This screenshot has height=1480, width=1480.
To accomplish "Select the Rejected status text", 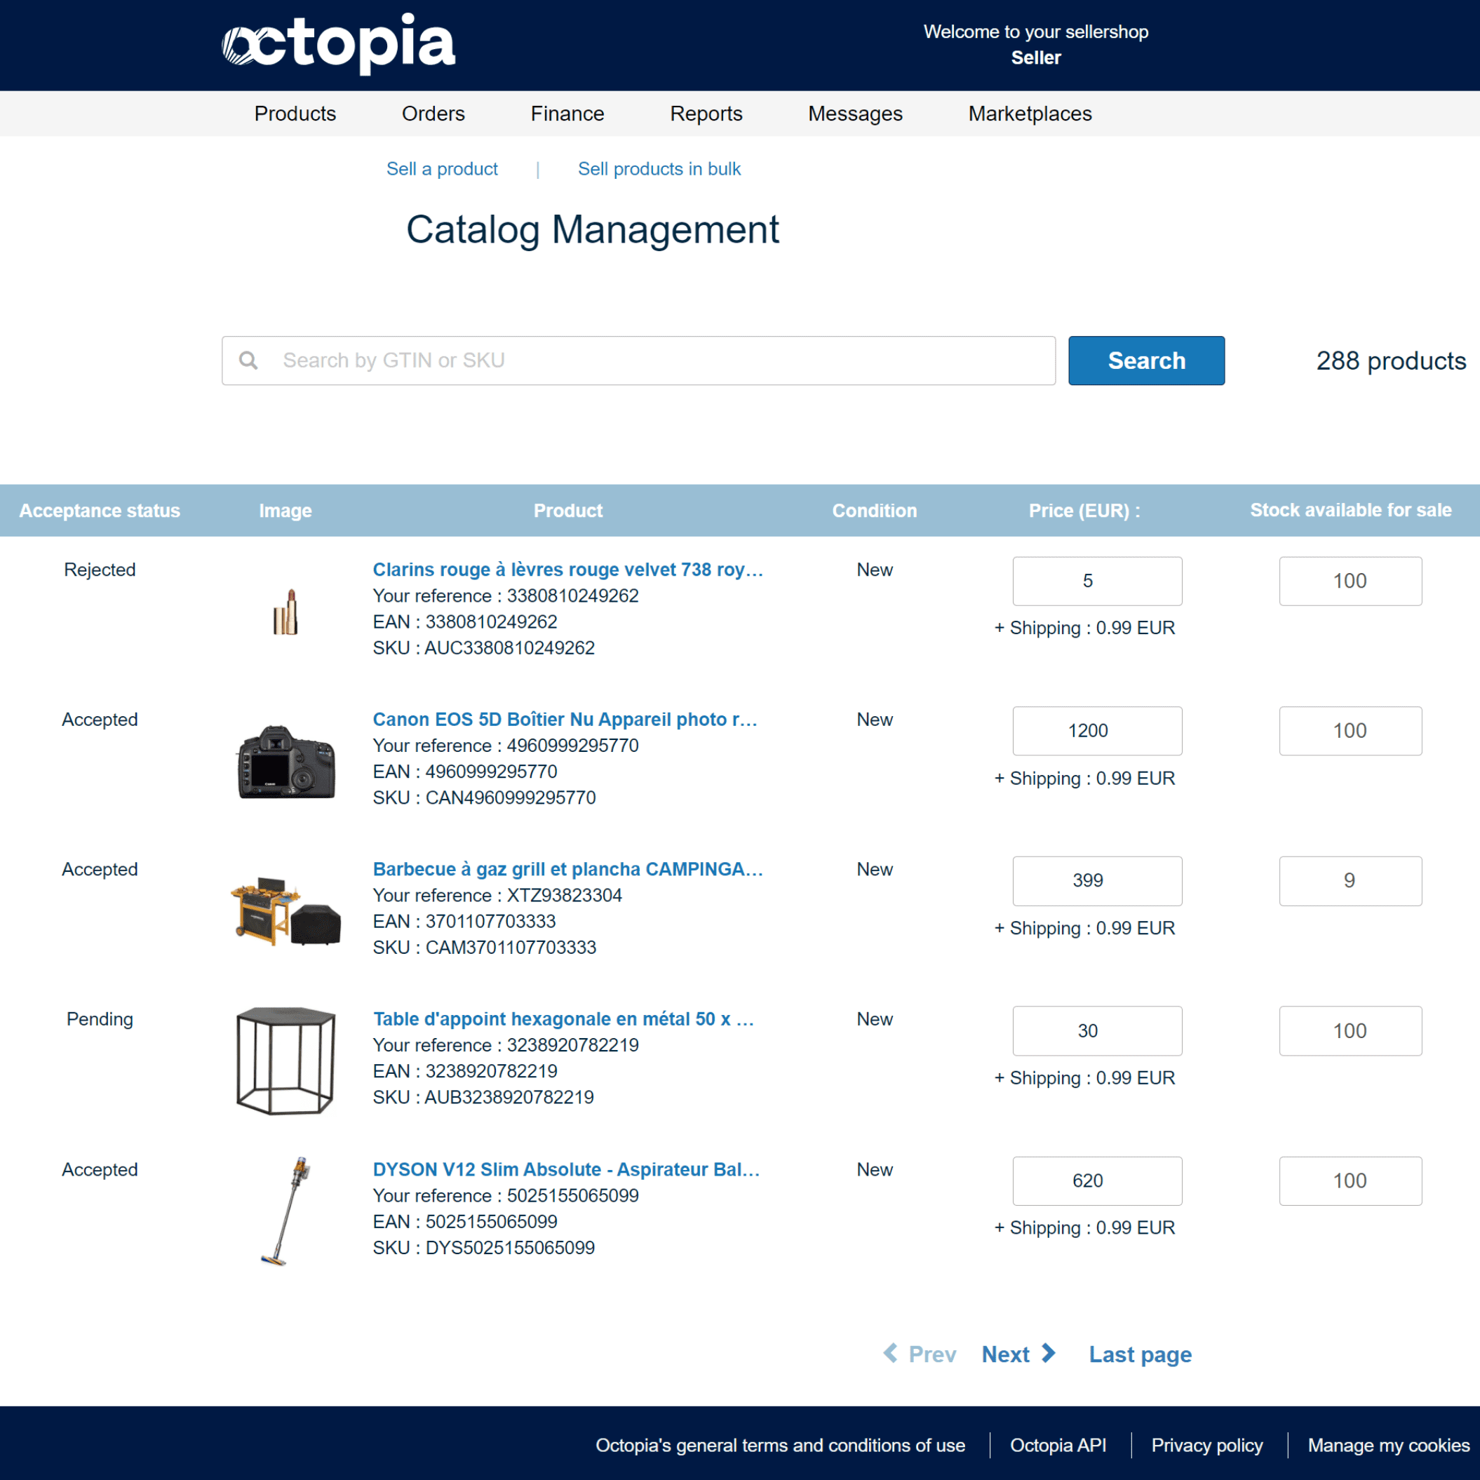I will click(100, 569).
